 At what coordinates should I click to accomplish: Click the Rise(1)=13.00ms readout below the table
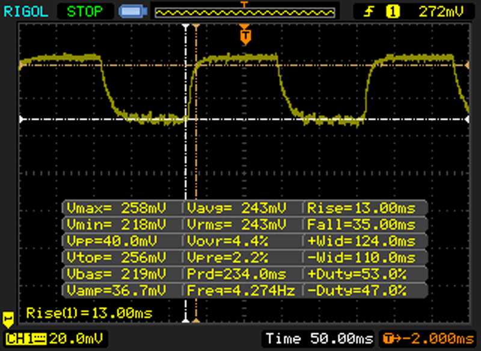pyautogui.click(x=89, y=313)
